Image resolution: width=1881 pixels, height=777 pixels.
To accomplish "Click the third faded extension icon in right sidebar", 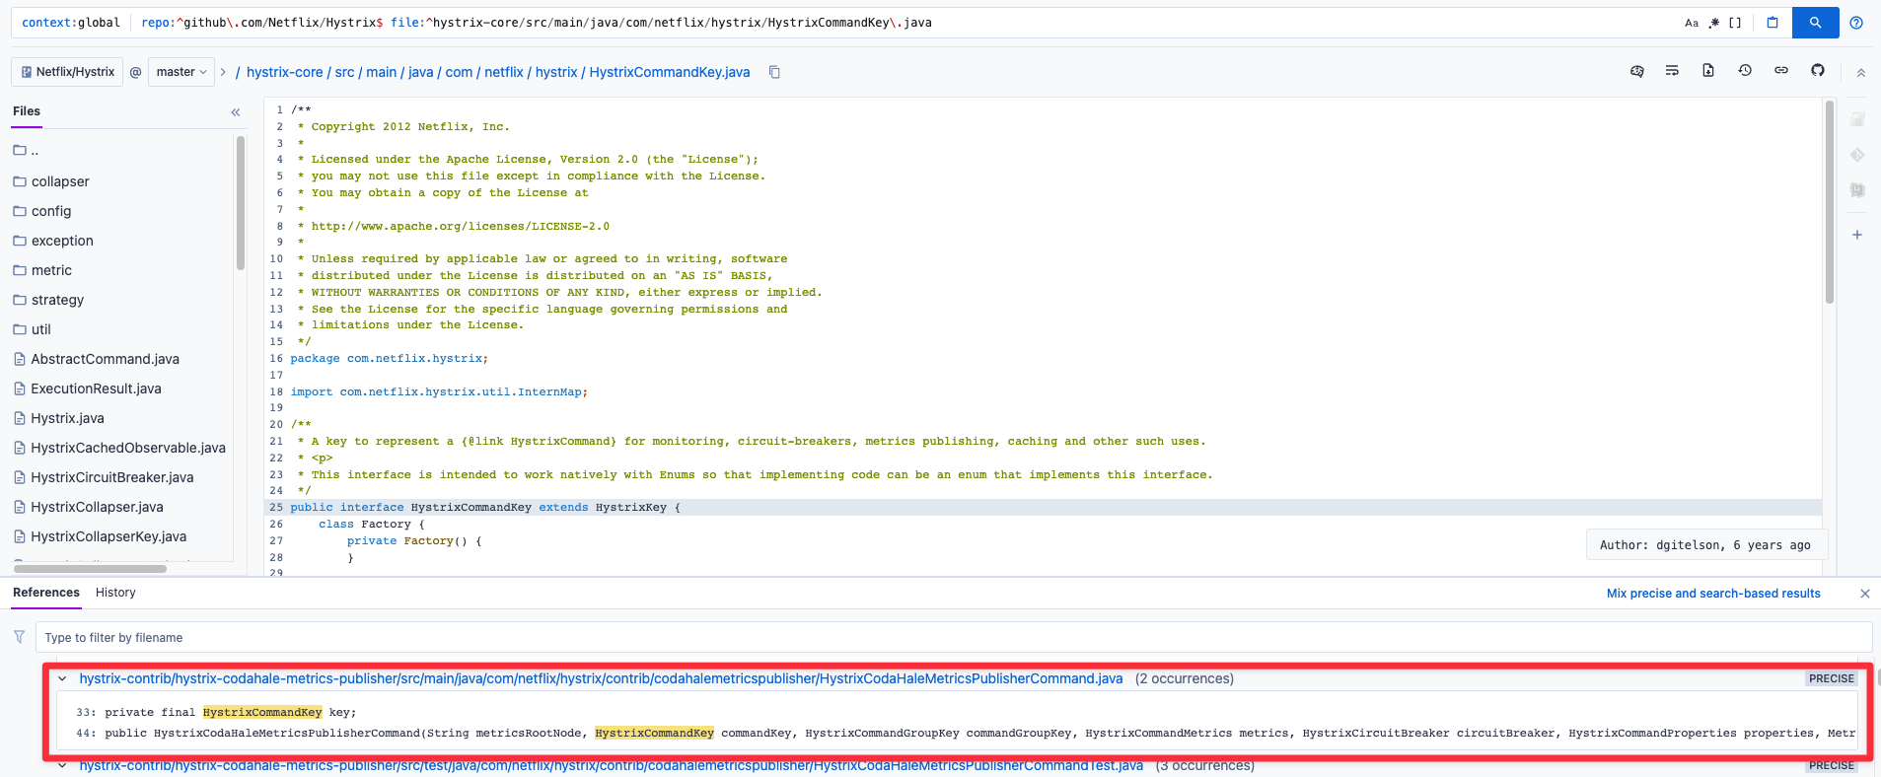I will 1857,190.
